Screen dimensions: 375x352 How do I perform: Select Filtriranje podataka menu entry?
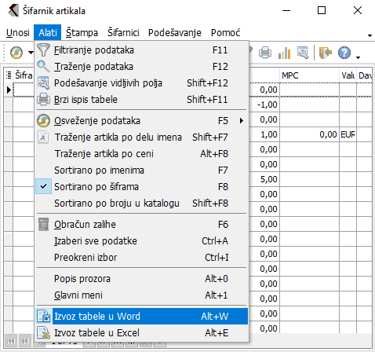coord(141,49)
